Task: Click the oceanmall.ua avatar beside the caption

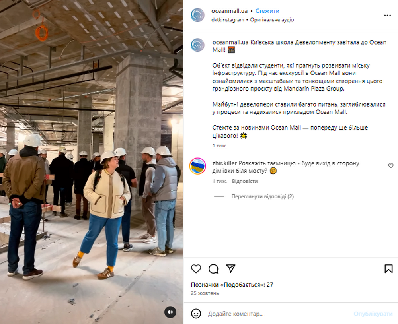Action: 197,45
